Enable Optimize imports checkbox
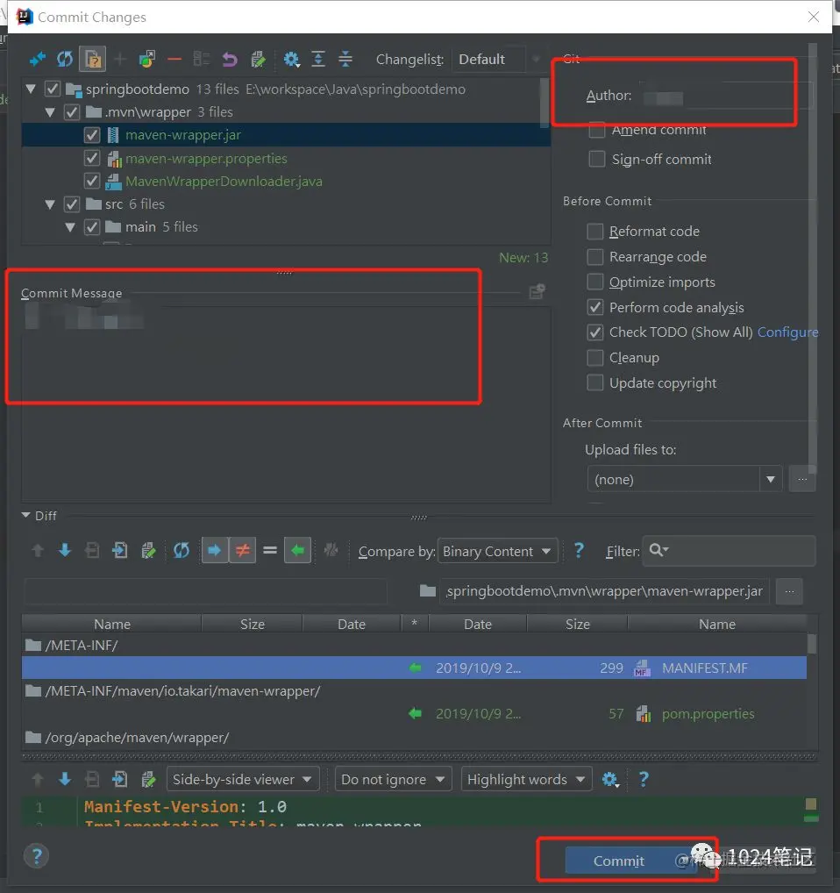This screenshot has height=893, width=840. 595,282
